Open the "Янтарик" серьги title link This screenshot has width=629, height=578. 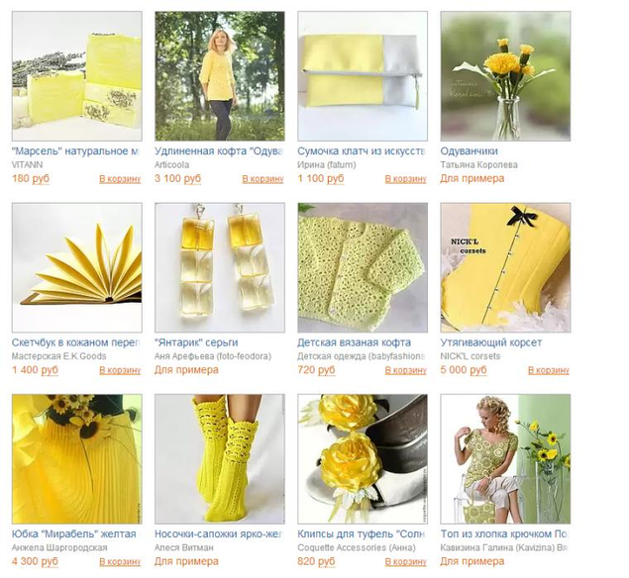click(x=196, y=342)
